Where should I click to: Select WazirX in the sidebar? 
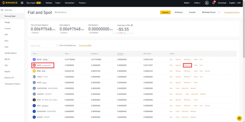point(7,71)
